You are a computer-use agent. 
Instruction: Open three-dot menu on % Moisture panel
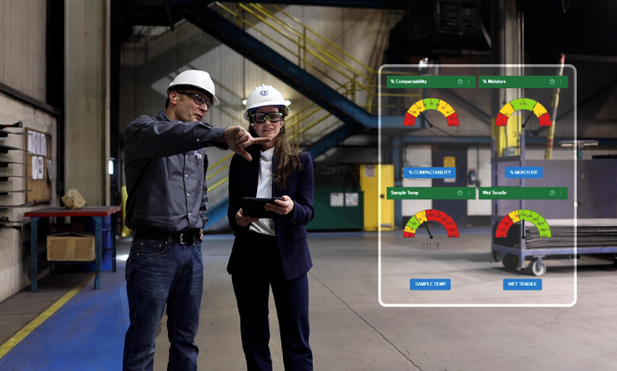point(562,82)
